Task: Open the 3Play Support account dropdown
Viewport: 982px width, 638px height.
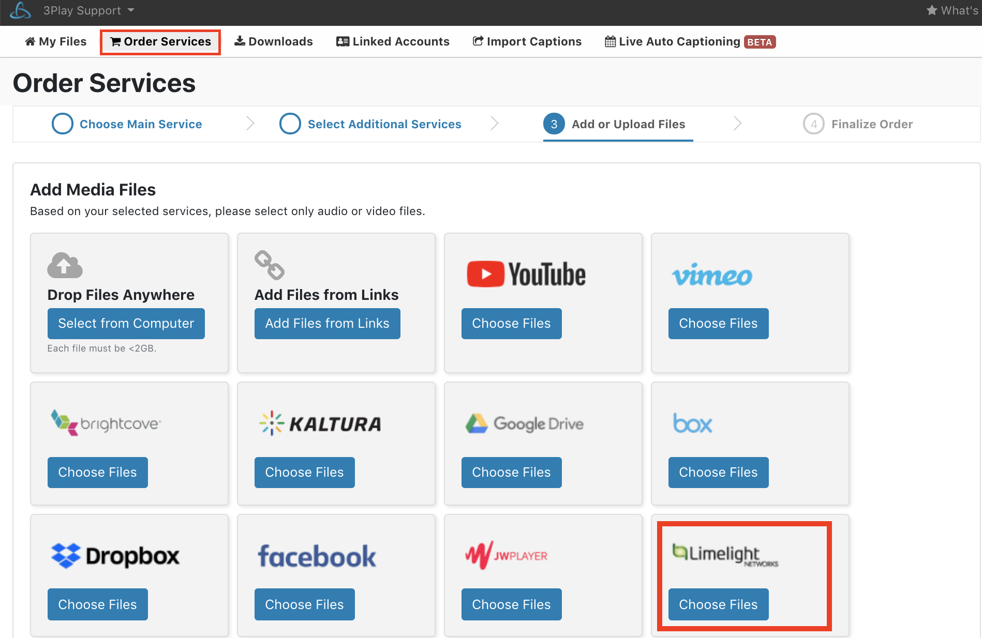Action: [88, 10]
